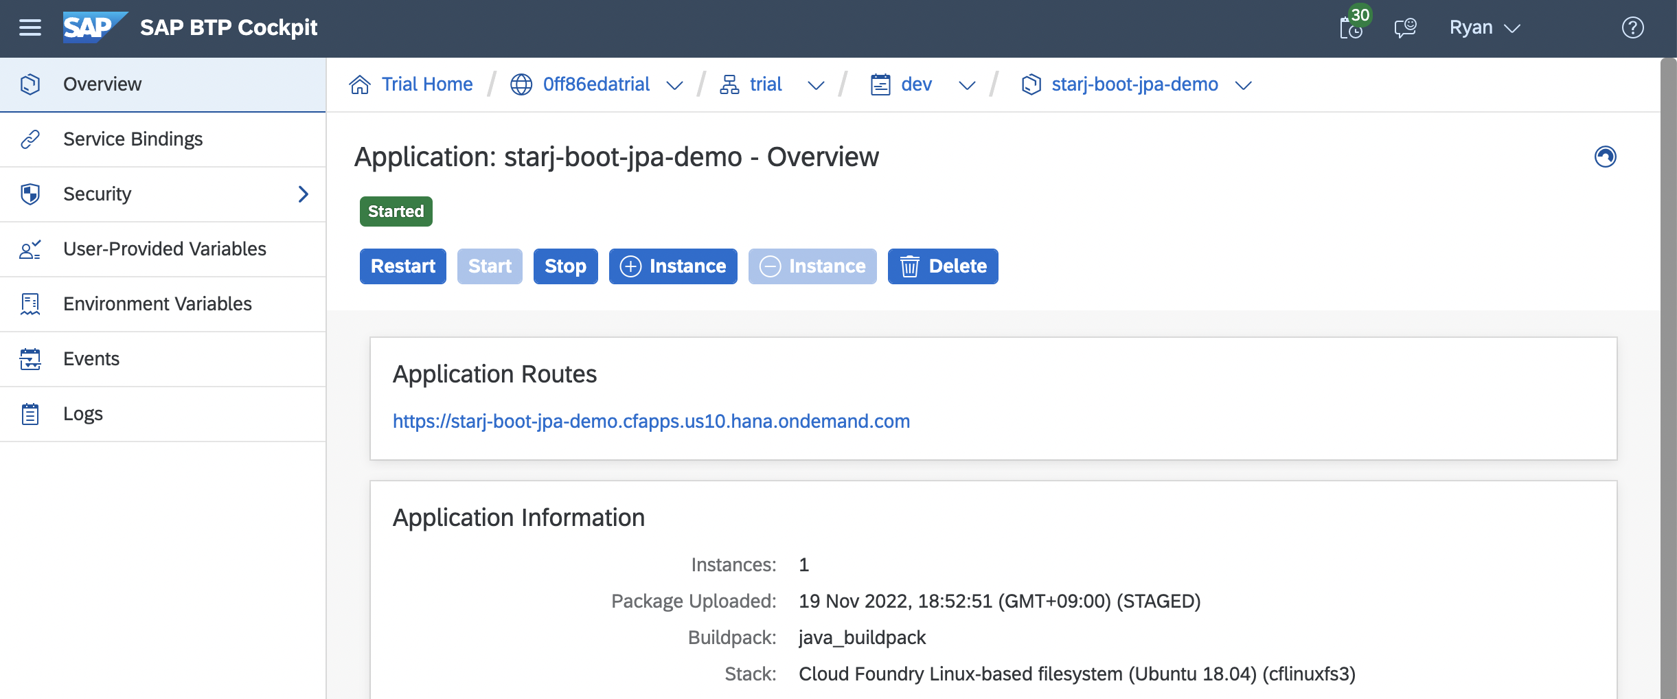The image size is (1677, 699).
Task: Click the disabled Start button
Action: coord(490,266)
